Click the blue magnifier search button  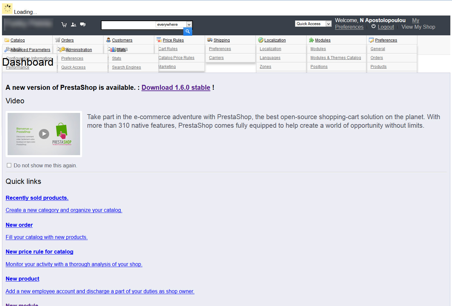188,32
